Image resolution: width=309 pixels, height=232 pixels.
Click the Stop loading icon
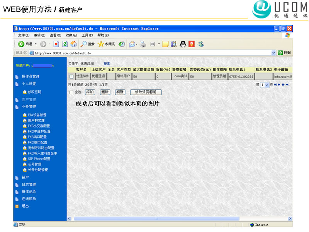tap(56, 44)
